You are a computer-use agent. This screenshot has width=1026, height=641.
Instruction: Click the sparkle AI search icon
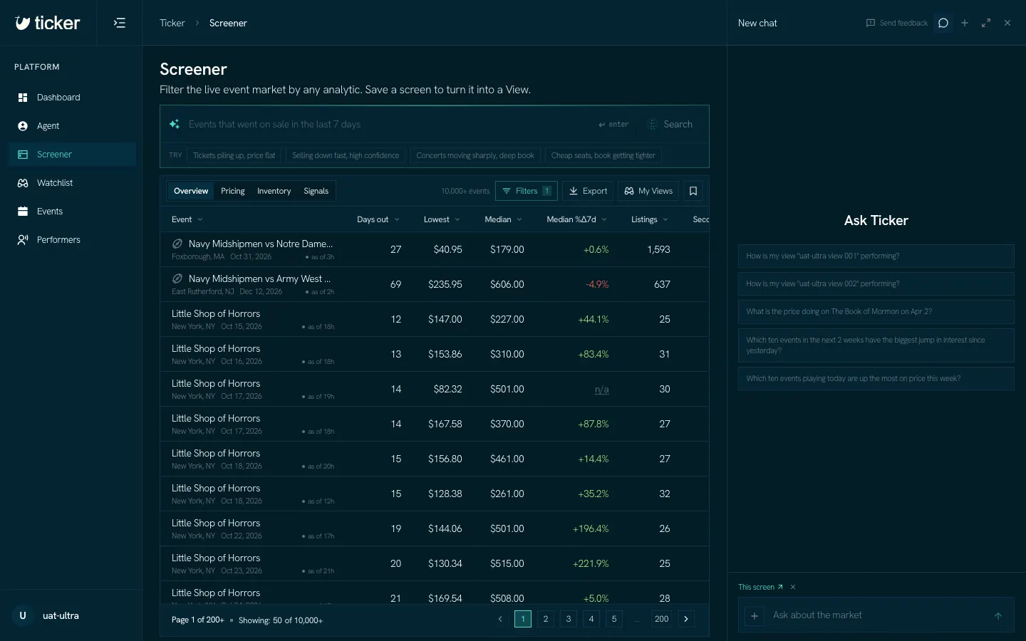(x=174, y=124)
